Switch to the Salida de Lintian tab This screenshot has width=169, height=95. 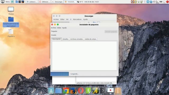[x=90, y=39]
